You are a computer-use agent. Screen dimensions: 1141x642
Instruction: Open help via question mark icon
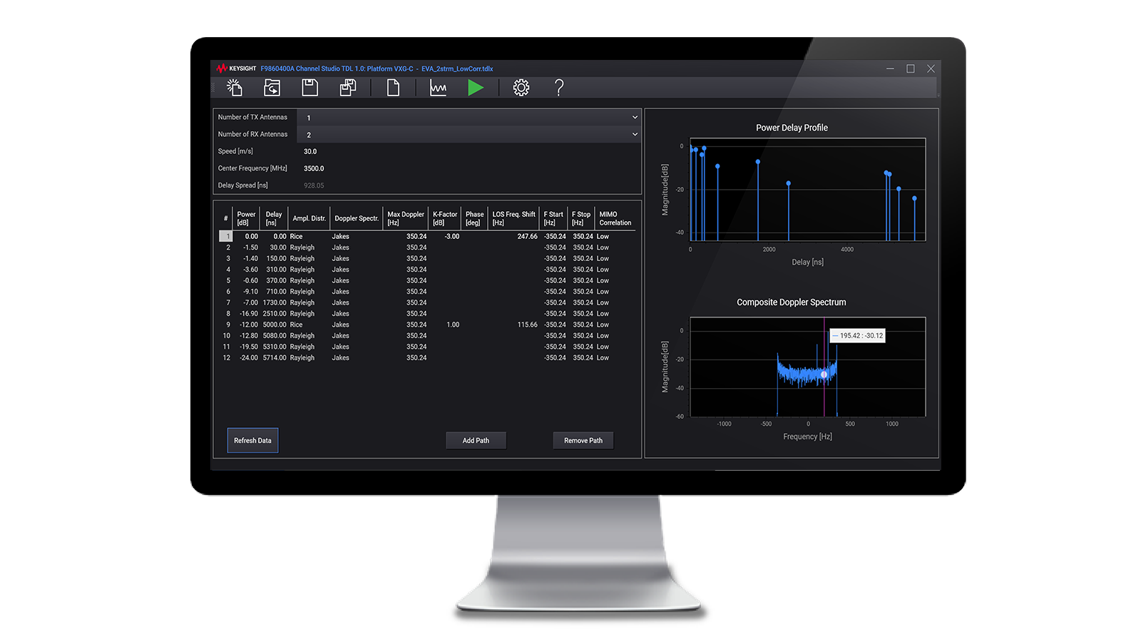(559, 88)
